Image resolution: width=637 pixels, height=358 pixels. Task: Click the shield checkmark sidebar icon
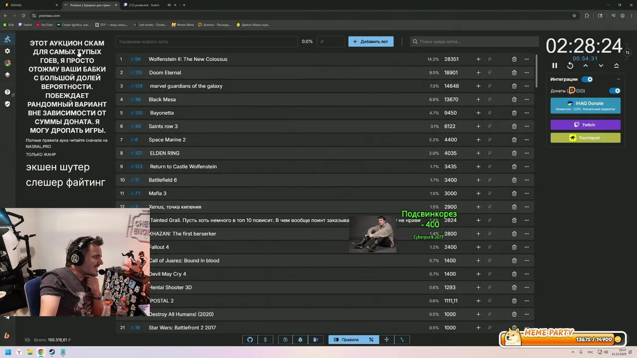point(7,104)
